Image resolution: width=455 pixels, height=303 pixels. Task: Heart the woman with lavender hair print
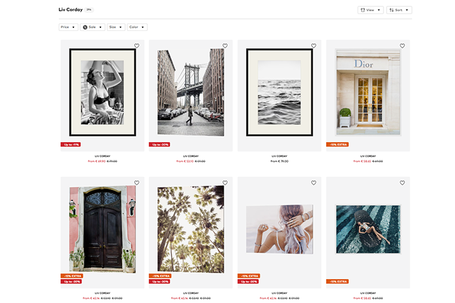313,183
